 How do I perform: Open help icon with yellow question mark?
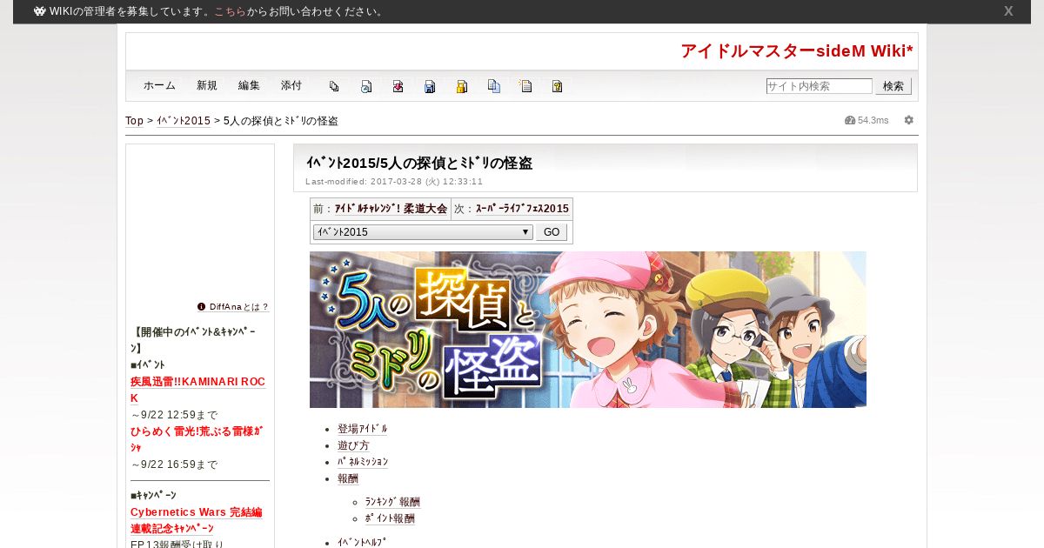tap(558, 86)
